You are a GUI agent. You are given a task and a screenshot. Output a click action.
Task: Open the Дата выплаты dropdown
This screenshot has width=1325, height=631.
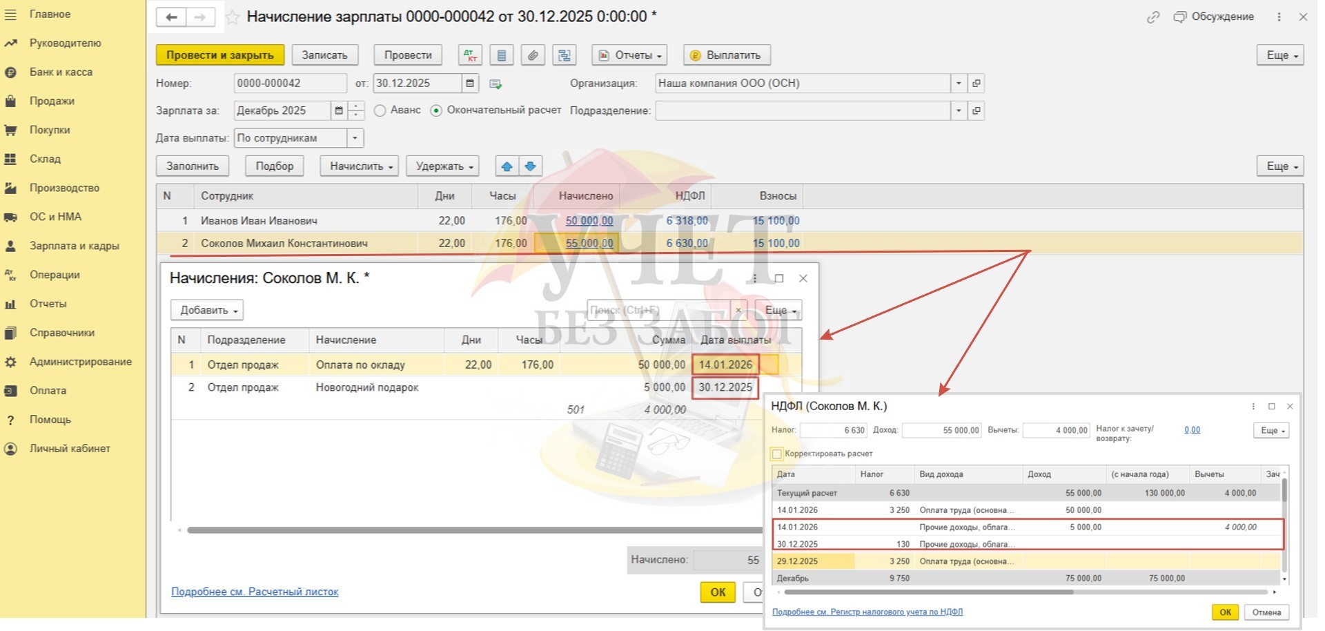(x=355, y=138)
